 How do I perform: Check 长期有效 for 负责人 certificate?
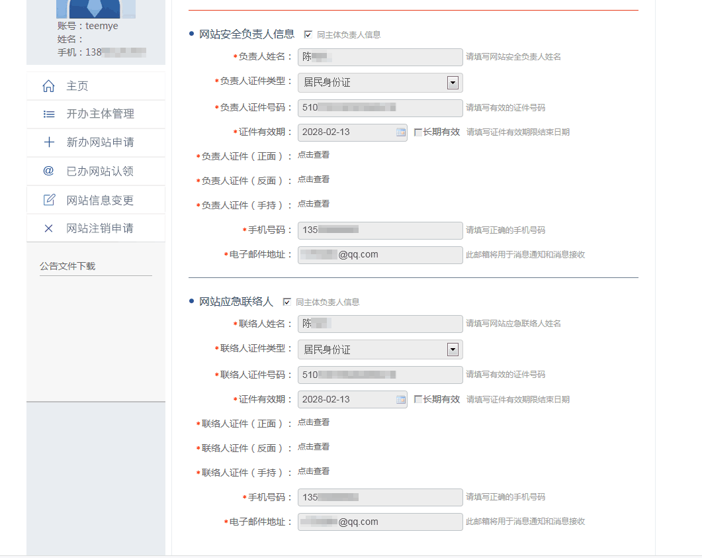tap(417, 132)
